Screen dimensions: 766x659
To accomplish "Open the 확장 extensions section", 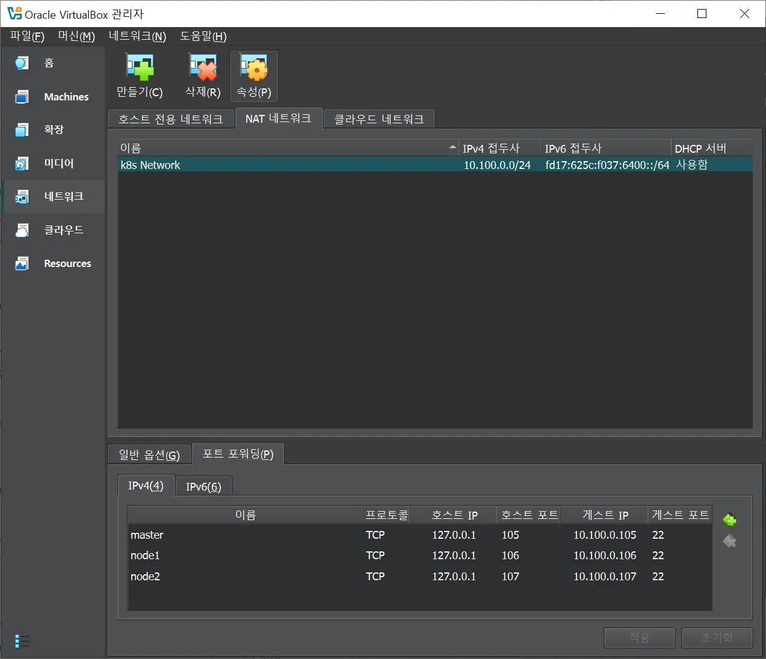I will pyautogui.click(x=53, y=130).
